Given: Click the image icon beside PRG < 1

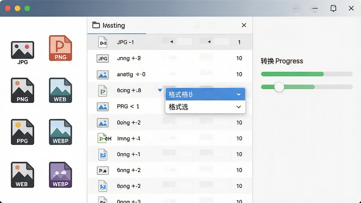Looking at the screenshot, I should click(103, 107).
